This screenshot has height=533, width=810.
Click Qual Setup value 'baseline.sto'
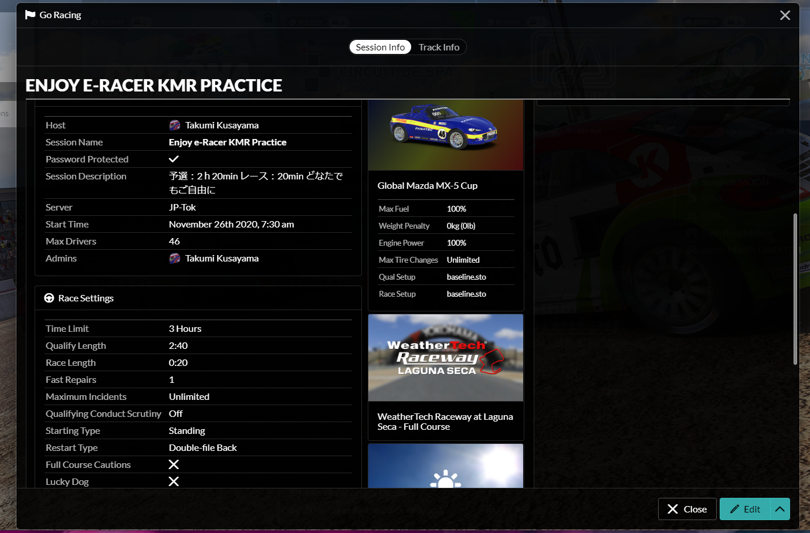point(466,277)
